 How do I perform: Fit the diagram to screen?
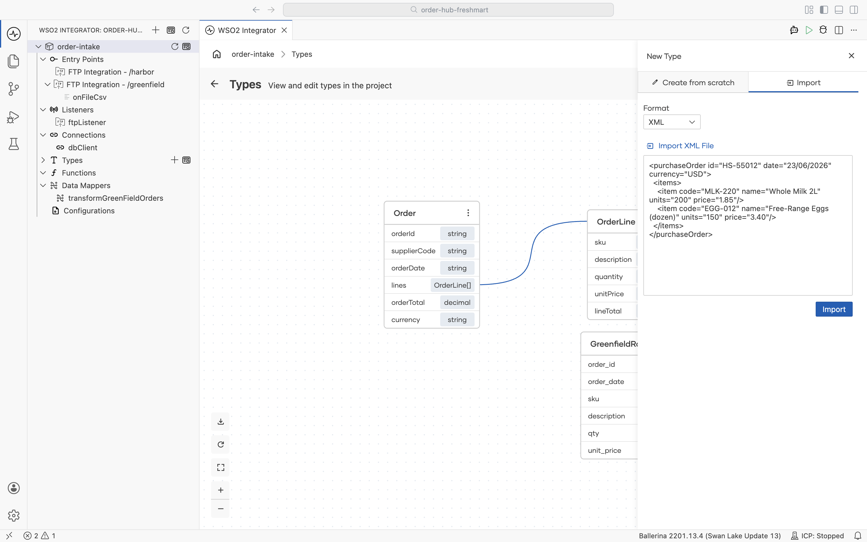click(221, 467)
